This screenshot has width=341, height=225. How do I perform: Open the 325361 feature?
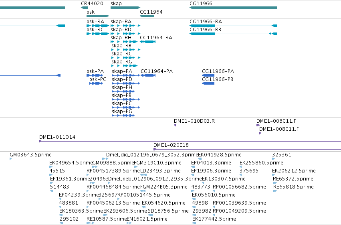pyautogui.click(x=281, y=155)
